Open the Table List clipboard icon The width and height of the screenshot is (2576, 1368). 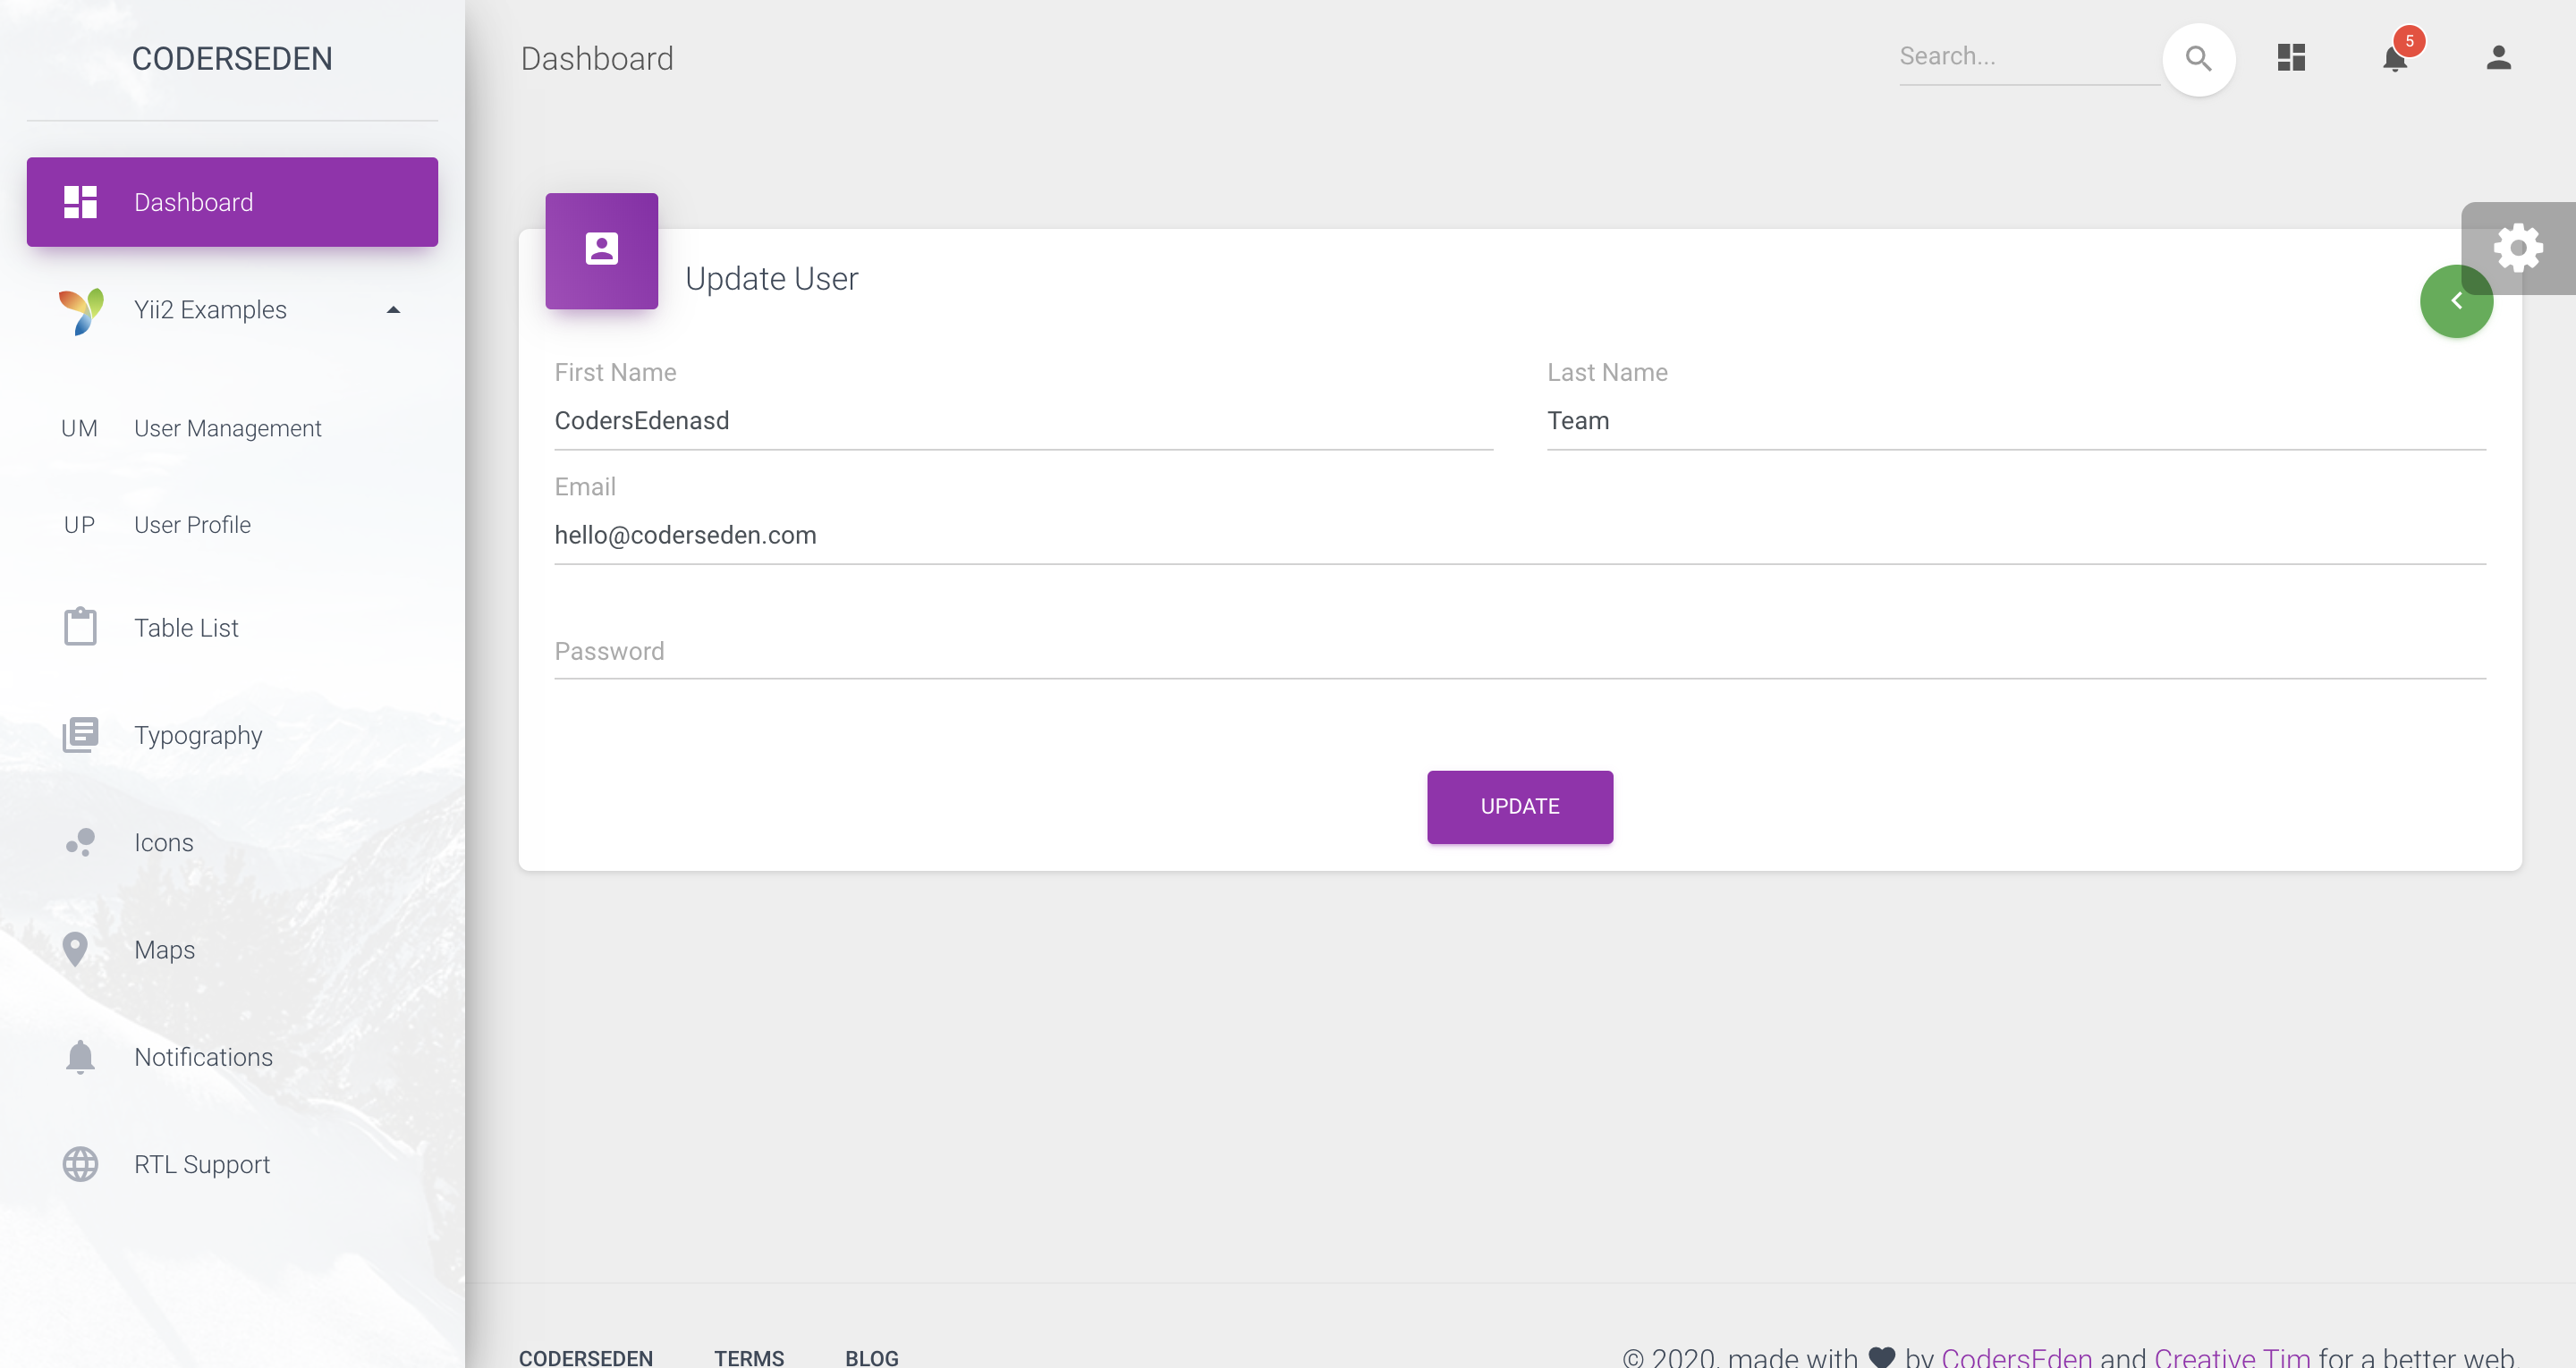[80, 627]
